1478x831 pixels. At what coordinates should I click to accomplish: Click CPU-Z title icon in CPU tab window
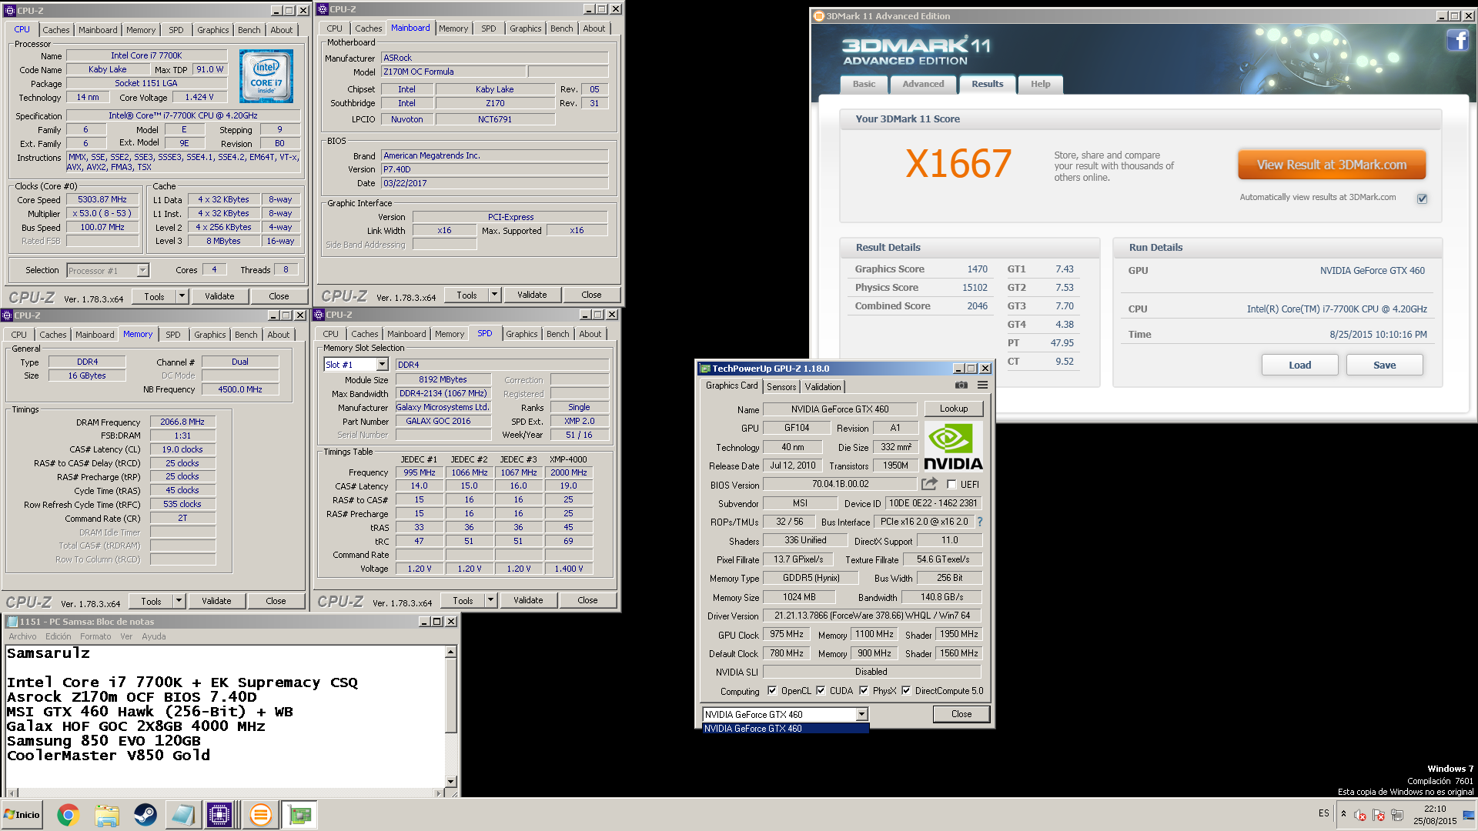click(9, 11)
